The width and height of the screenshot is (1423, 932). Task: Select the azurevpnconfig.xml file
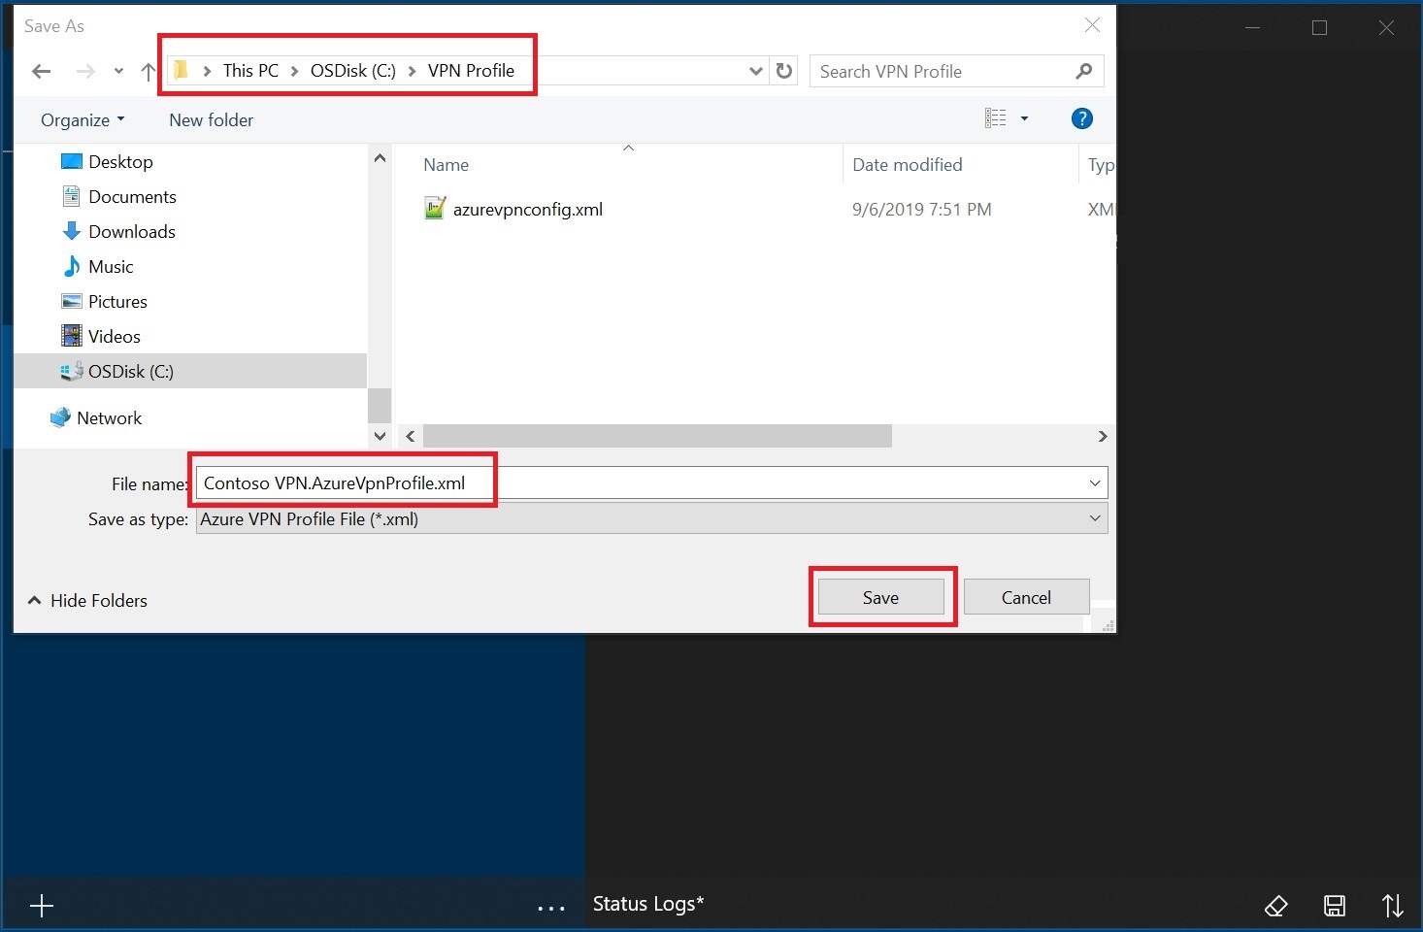point(528,208)
